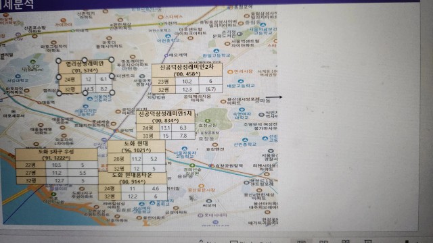Click the 10.5 cell in 도화 3지구 우성 table
This screenshot has width=433, height=243.
click(57, 165)
